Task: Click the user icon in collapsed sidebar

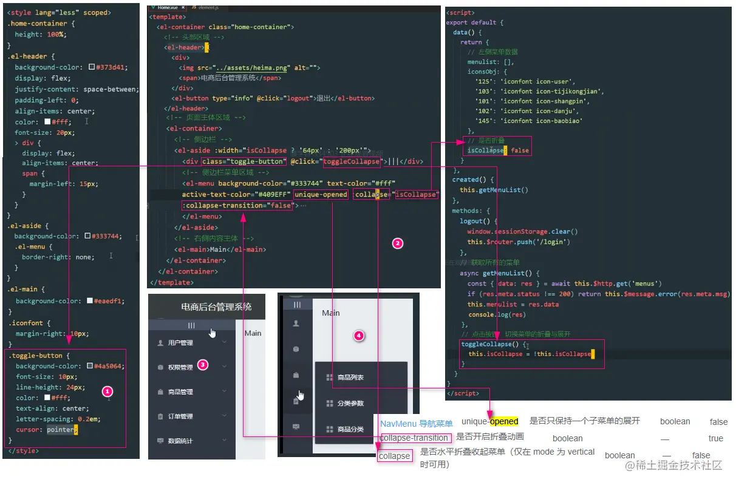Action: [296, 324]
